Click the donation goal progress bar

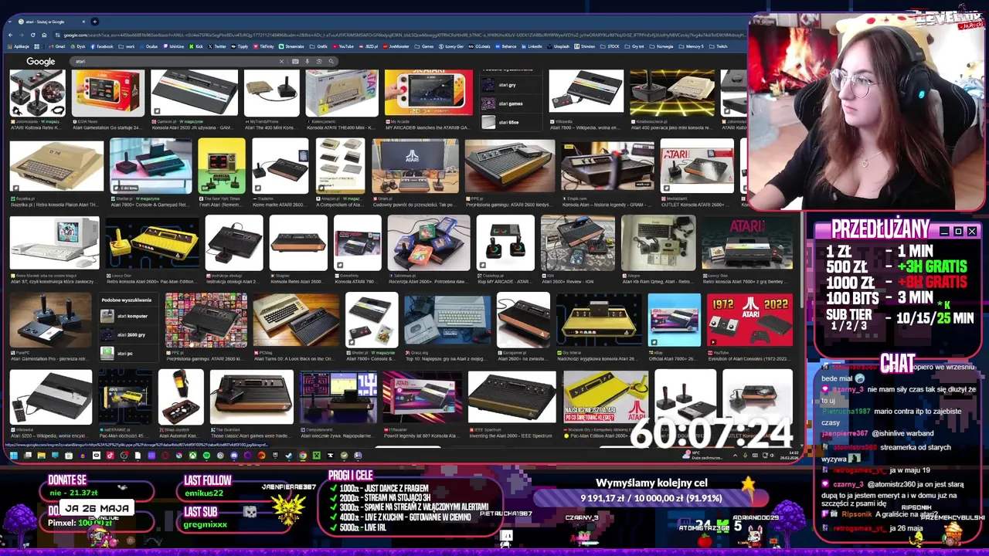pos(651,498)
